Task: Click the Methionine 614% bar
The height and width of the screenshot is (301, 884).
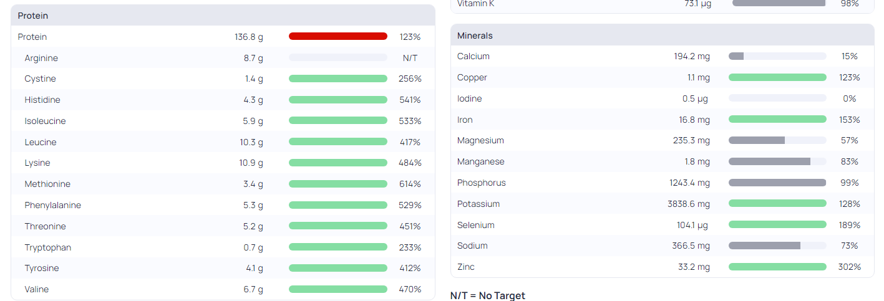Action: (x=338, y=184)
